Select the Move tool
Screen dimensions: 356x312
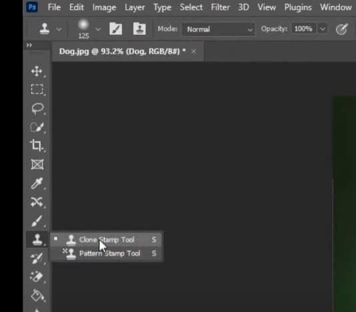(x=37, y=71)
